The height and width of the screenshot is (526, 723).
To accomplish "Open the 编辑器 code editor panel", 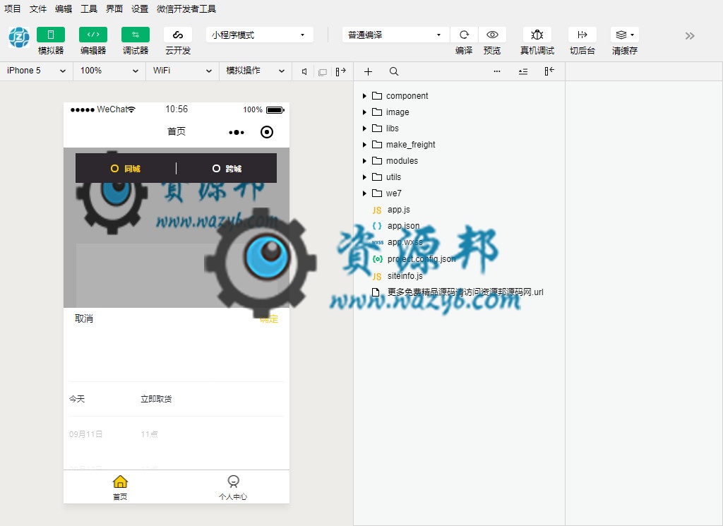I will (92, 35).
